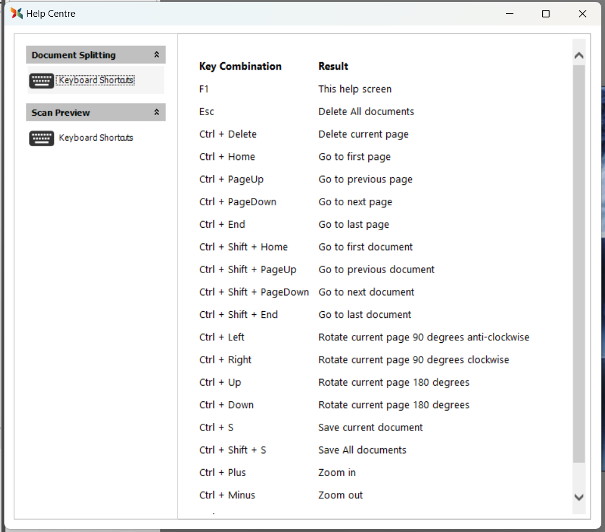The width and height of the screenshot is (605, 532).
Task: Collapse the Scan Preview section using its chevron
Action: point(156,113)
